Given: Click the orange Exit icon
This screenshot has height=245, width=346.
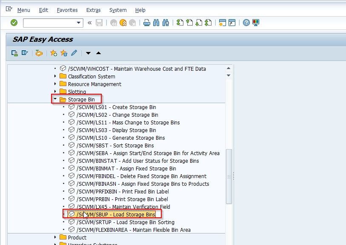Looking at the screenshot, I should [x=123, y=23].
